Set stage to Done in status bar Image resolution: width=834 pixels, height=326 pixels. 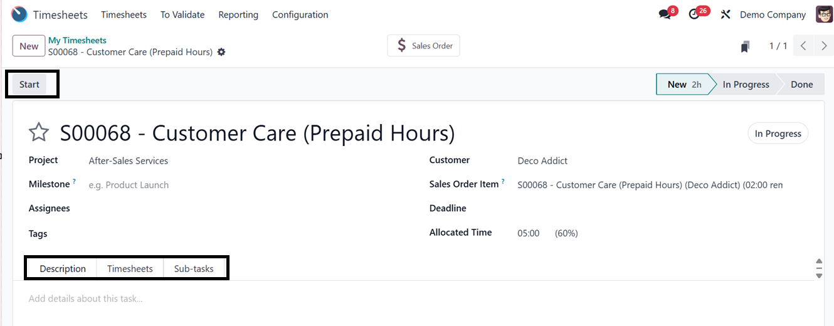click(801, 85)
